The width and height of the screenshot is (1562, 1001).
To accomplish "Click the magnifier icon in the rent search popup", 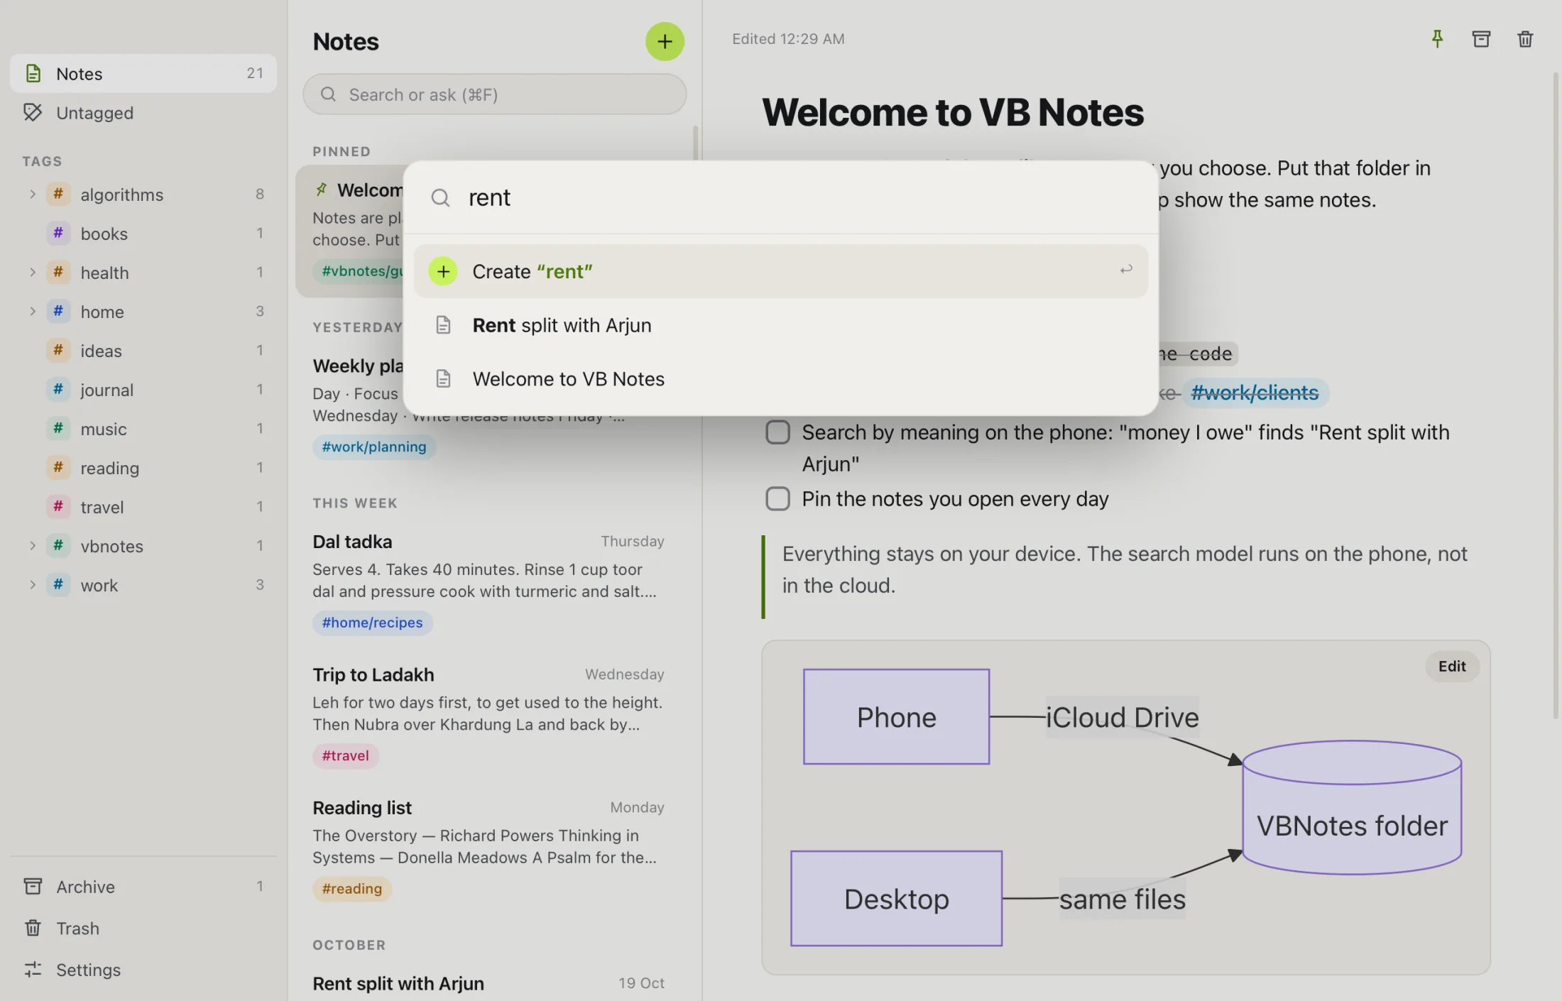I will coord(440,197).
